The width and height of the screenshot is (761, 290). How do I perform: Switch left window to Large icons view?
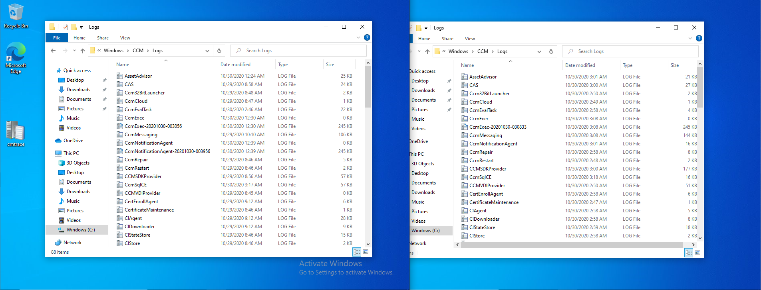(366, 252)
